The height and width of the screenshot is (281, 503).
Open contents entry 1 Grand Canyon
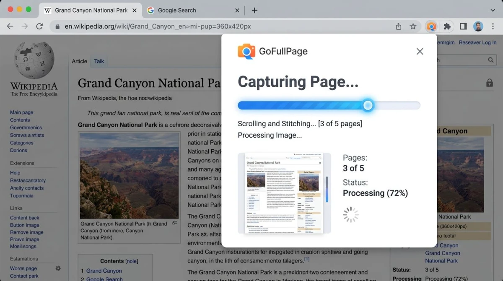(x=104, y=271)
